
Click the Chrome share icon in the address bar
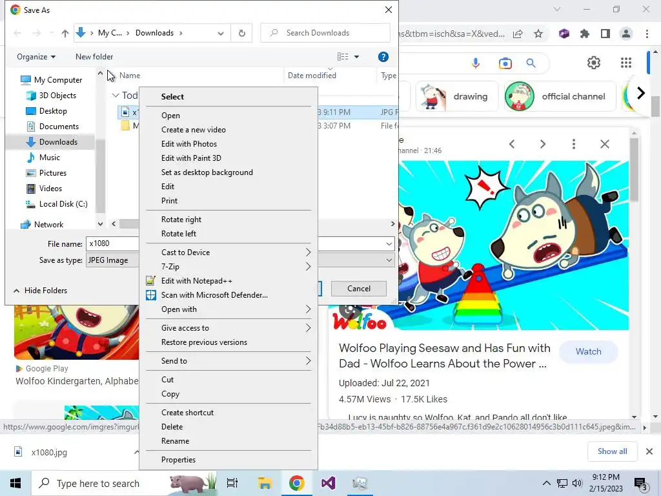[518, 34]
